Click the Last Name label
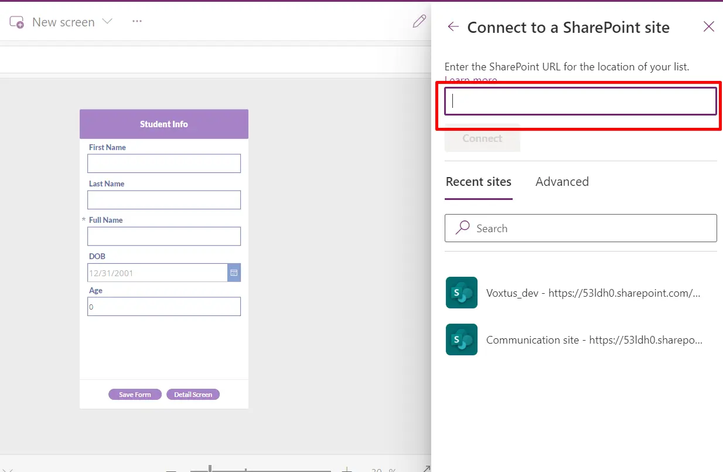The image size is (723, 472). tap(107, 184)
